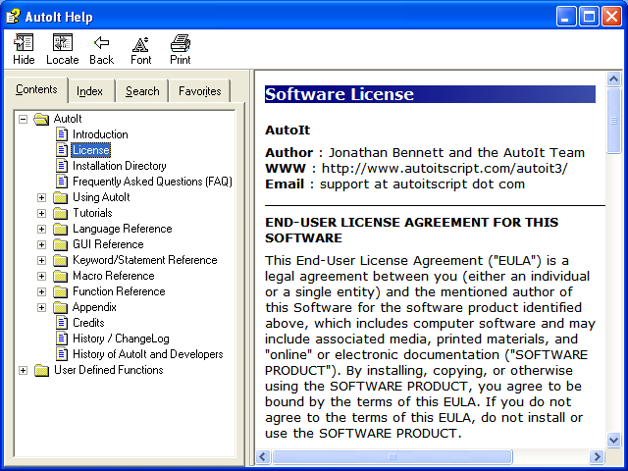Click the License page icon
The width and height of the screenshot is (628, 471).
(x=61, y=150)
